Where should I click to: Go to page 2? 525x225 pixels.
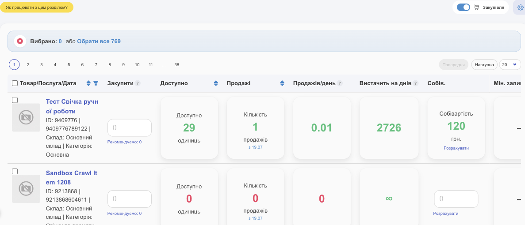pos(28,65)
